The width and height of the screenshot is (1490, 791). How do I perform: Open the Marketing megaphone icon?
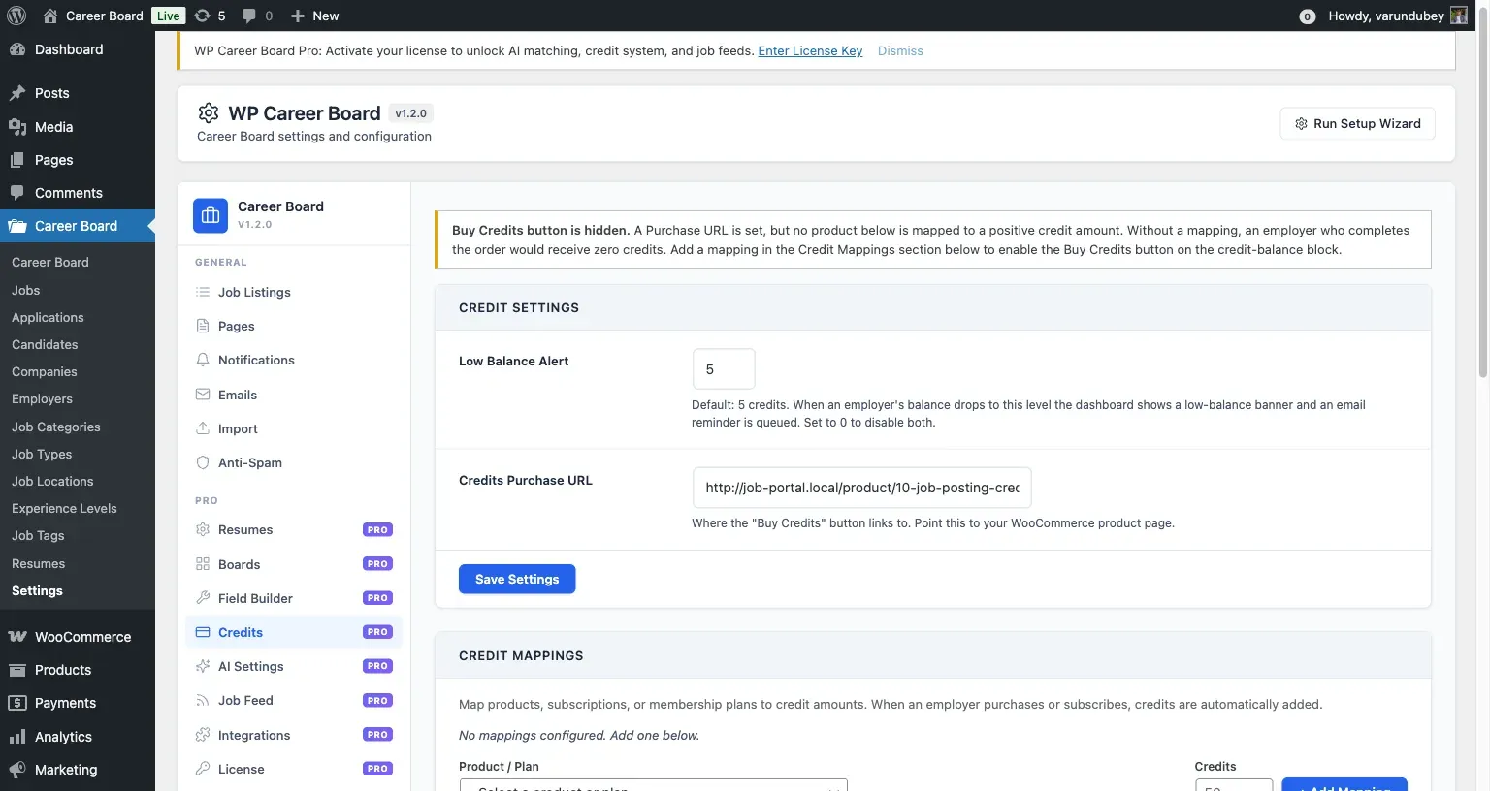[17, 770]
